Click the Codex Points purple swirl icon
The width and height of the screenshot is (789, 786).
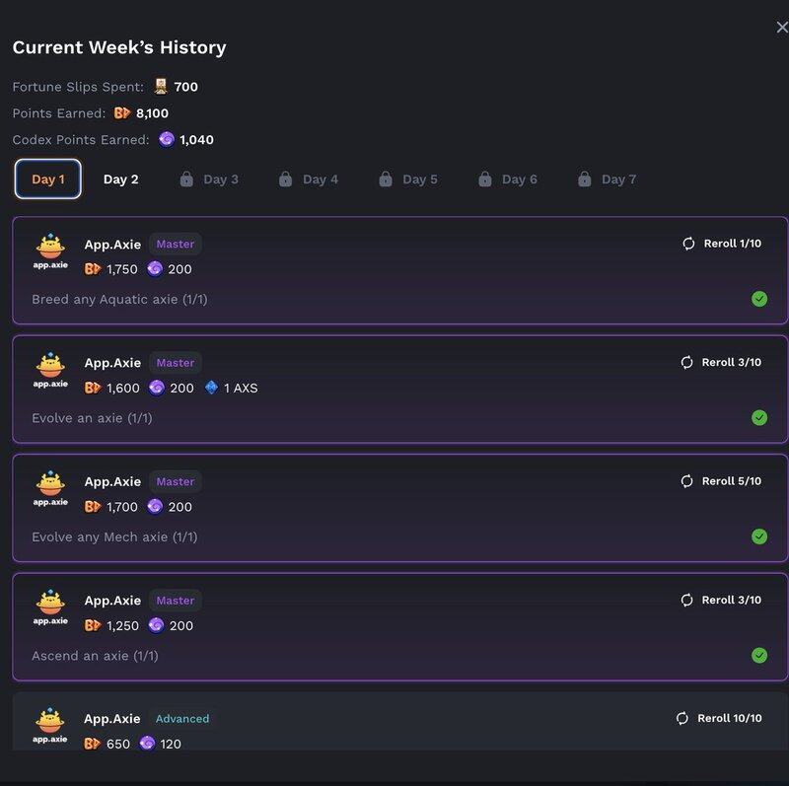pyautogui.click(x=167, y=140)
